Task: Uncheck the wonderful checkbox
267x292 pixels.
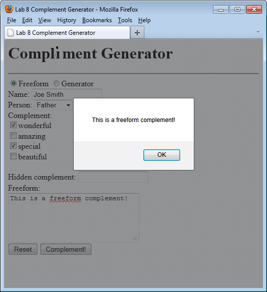Action: 13,125
